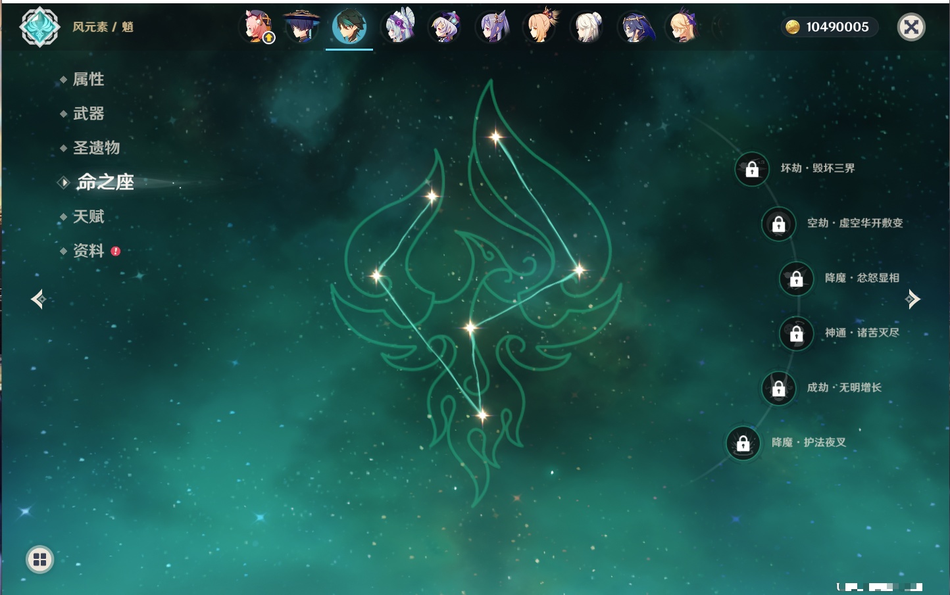Viewport: 950px width, 595px height.
Task: Open the grid menu button at bottom left
Action: pyautogui.click(x=39, y=559)
